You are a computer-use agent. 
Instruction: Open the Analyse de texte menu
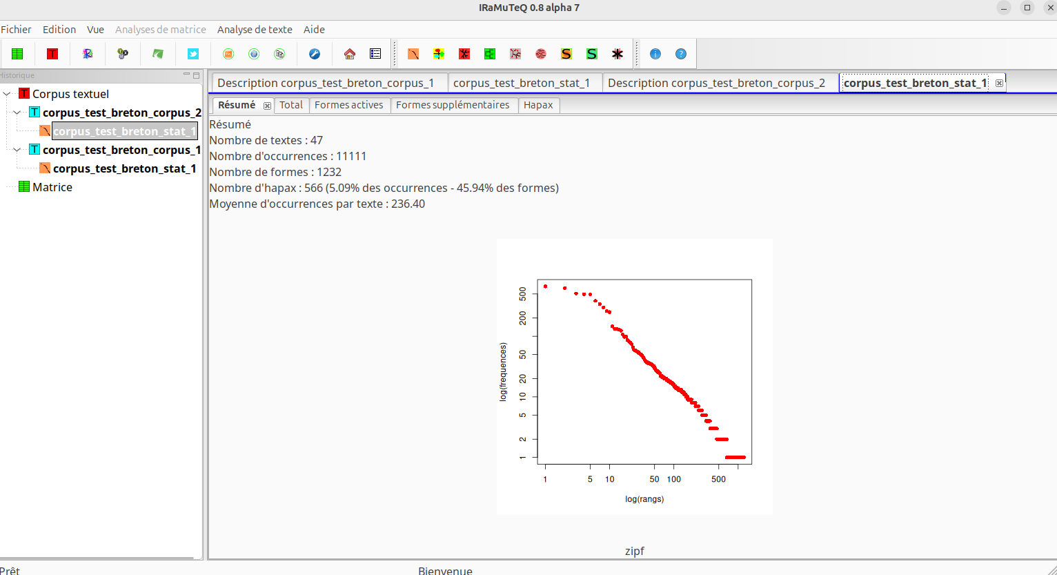[255, 30]
